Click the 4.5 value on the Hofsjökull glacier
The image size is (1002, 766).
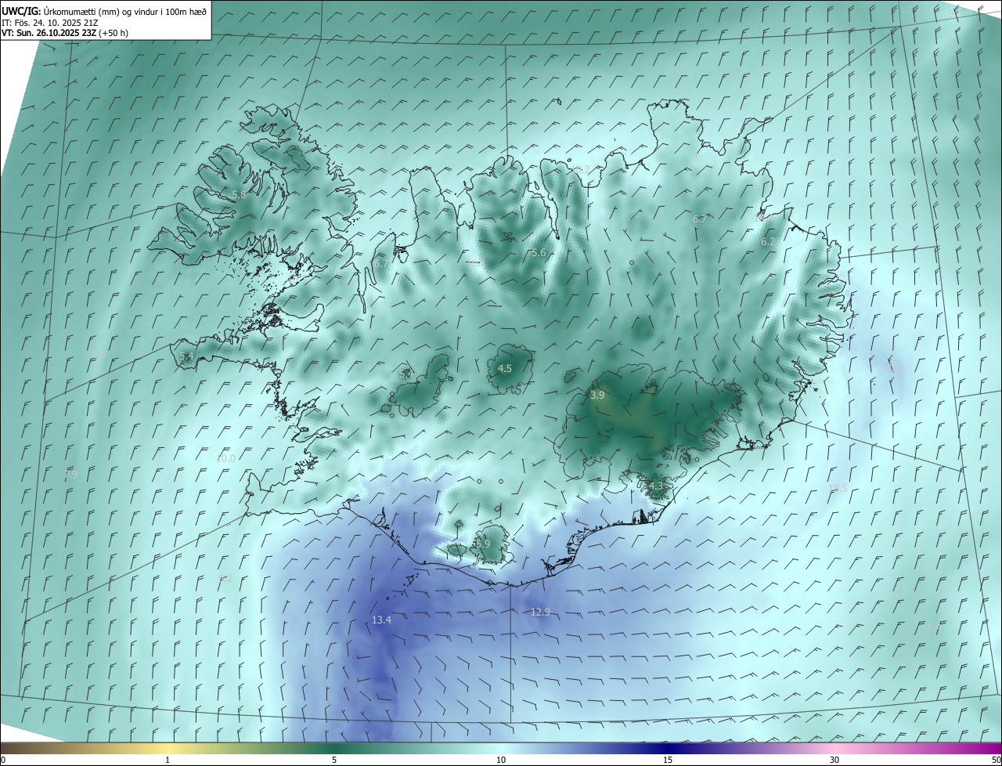click(505, 368)
